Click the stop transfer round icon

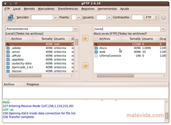[163, 18]
